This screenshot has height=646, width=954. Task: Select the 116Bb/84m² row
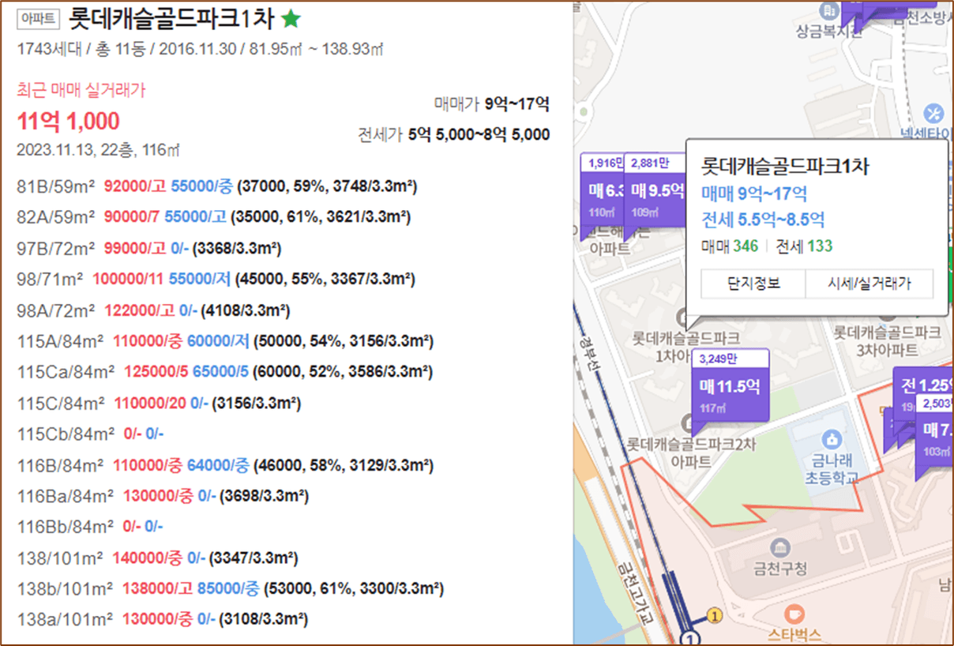pyautogui.click(x=90, y=526)
